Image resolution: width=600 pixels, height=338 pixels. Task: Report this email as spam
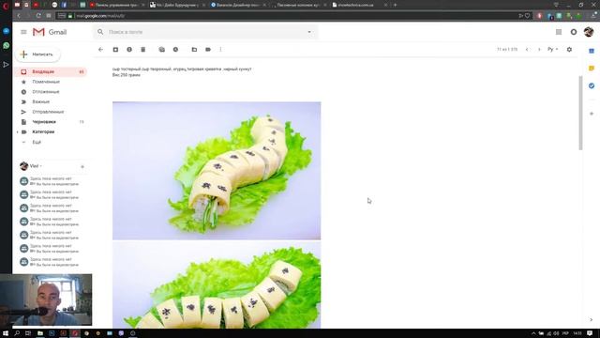click(x=129, y=49)
